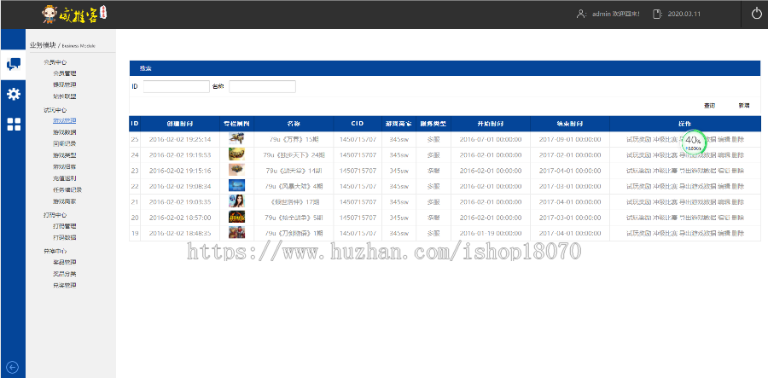Open thumbnail image of the ID 23 row
The width and height of the screenshot is (768, 378).
pyautogui.click(x=236, y=171)
